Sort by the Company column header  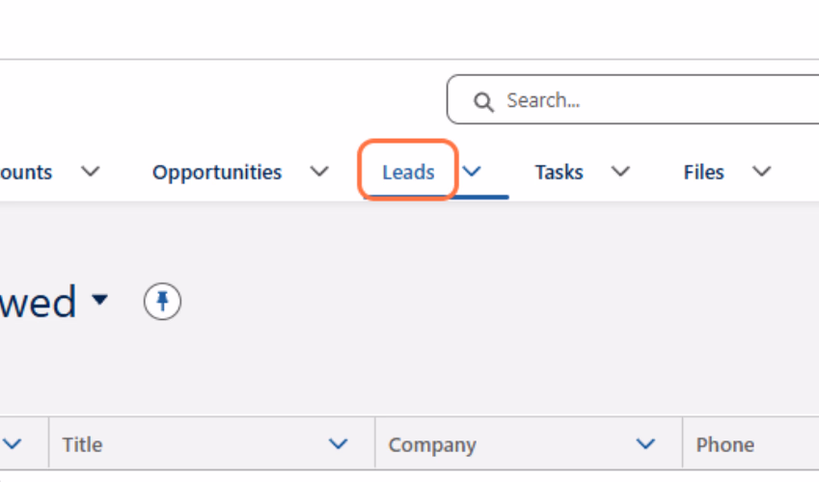tap(432, 444)
